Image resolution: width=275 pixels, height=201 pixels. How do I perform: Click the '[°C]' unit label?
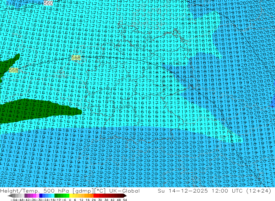point(100,191)
